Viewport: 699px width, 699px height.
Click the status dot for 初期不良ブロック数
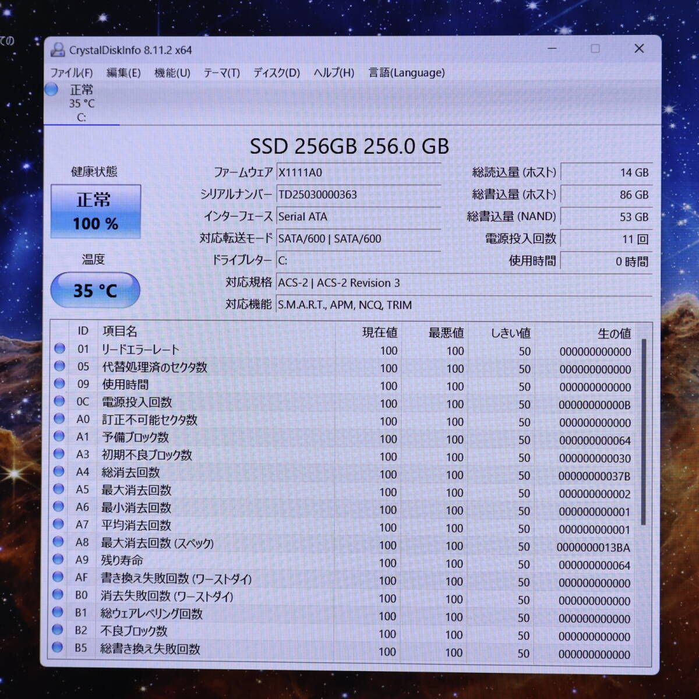(59, 453)
